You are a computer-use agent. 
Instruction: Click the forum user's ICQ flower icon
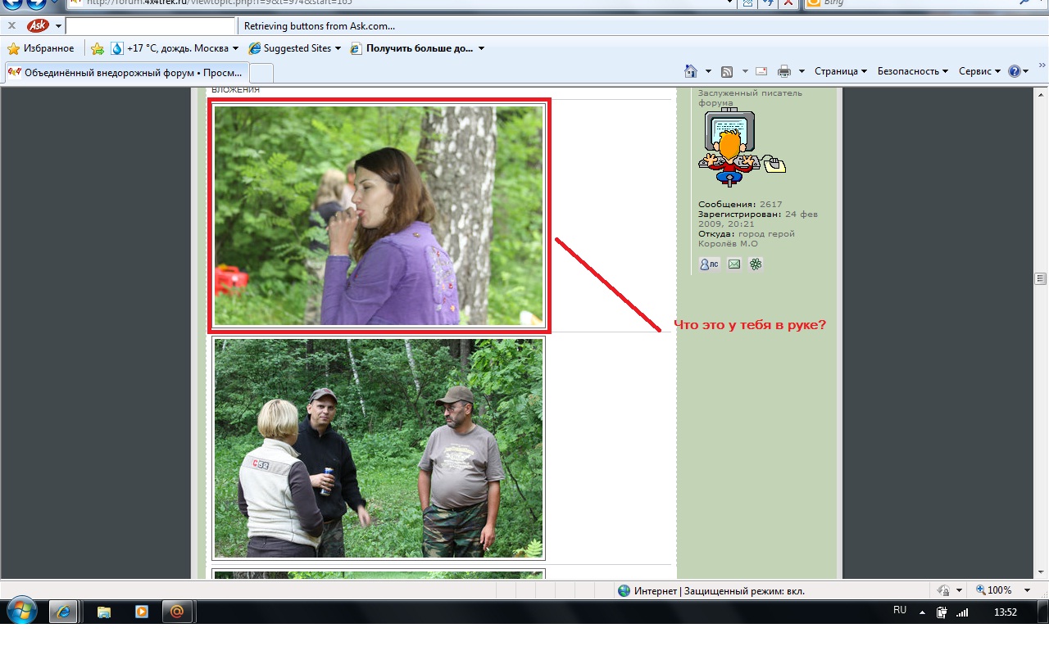coord(756,264)
